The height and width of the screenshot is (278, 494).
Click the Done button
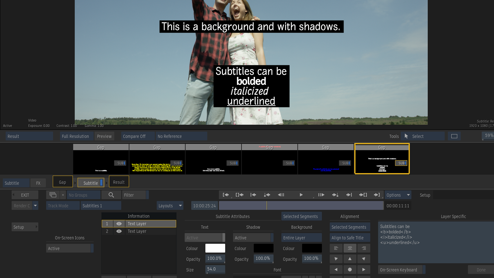point(481,270)
